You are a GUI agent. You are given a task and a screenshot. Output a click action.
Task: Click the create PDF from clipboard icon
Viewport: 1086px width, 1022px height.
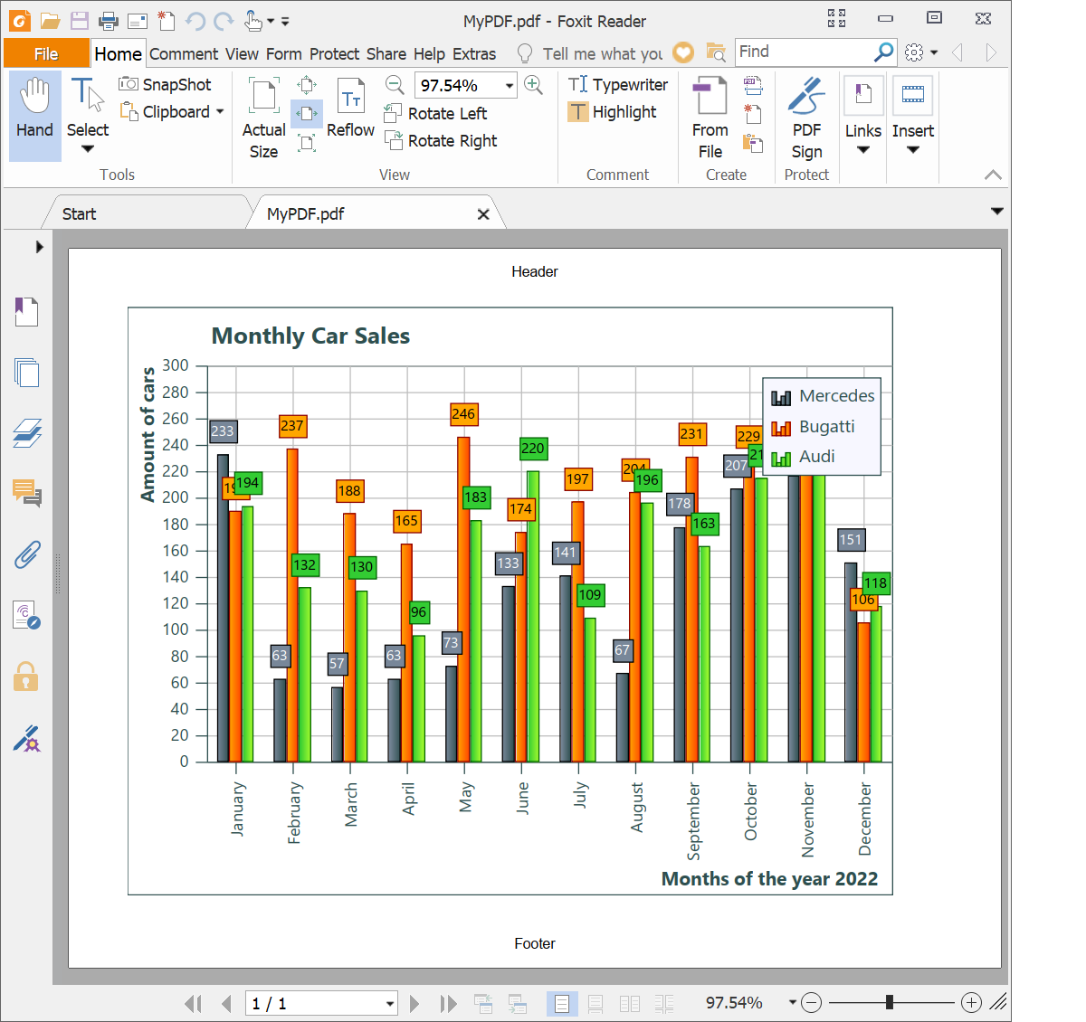753,143
